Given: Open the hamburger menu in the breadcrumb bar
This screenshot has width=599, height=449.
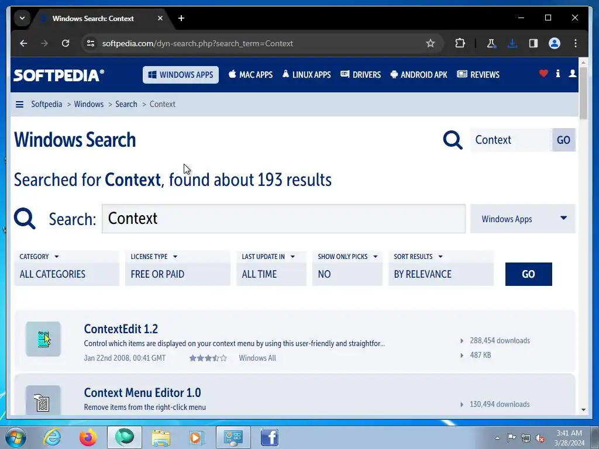Looking at the screenshot, I should click(19, 104).
